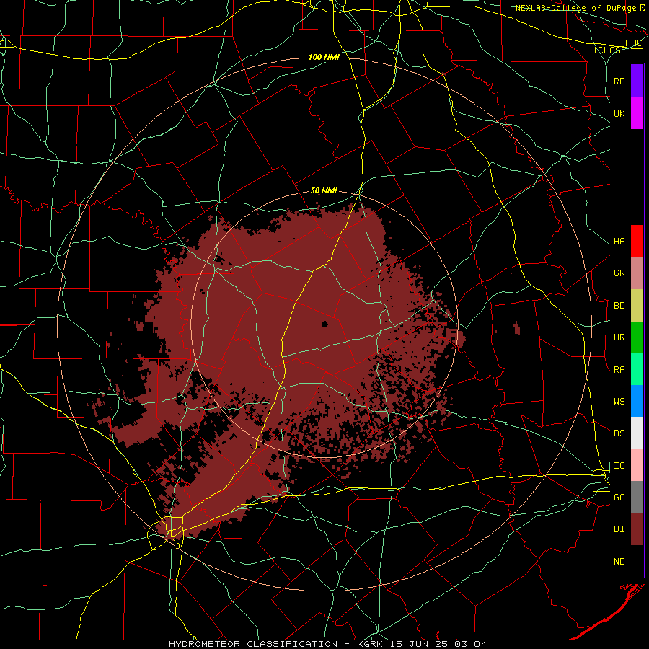Click the UK legend label

click(x=619, y=113)
